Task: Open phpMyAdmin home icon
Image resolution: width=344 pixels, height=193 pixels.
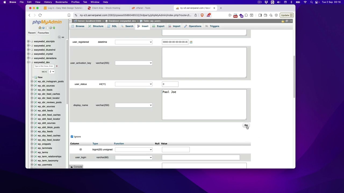Action: 40,28
